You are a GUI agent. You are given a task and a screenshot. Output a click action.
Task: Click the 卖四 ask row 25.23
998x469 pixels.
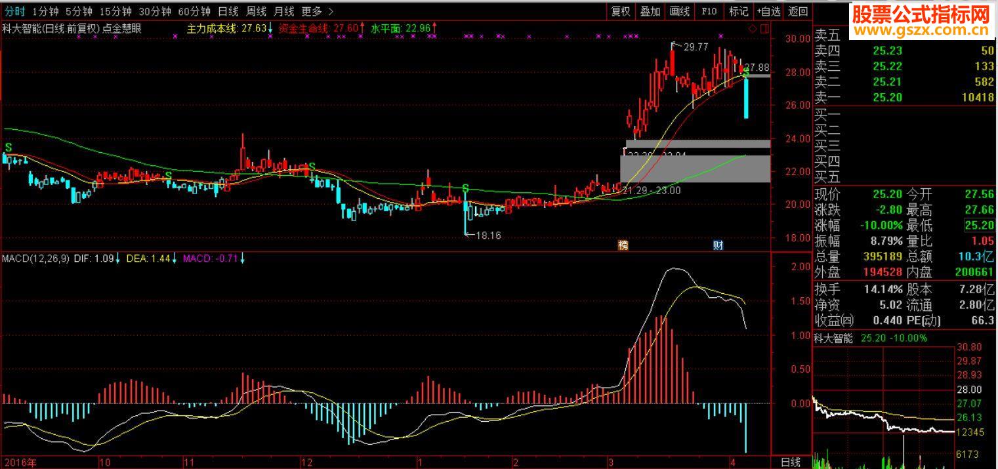point(905,51)
